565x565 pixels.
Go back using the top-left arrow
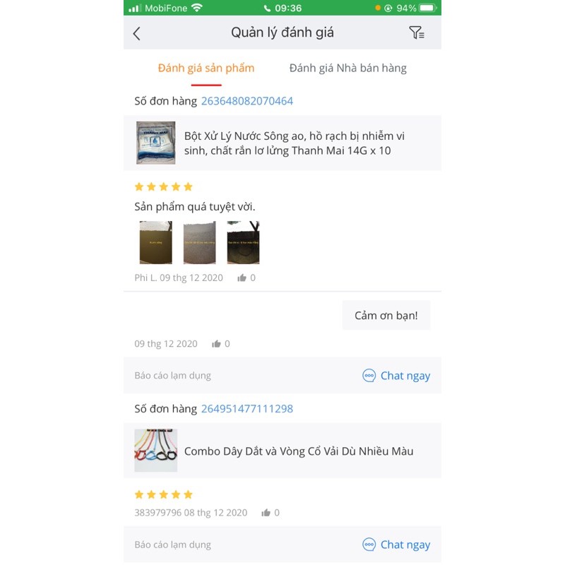[136, 33]
